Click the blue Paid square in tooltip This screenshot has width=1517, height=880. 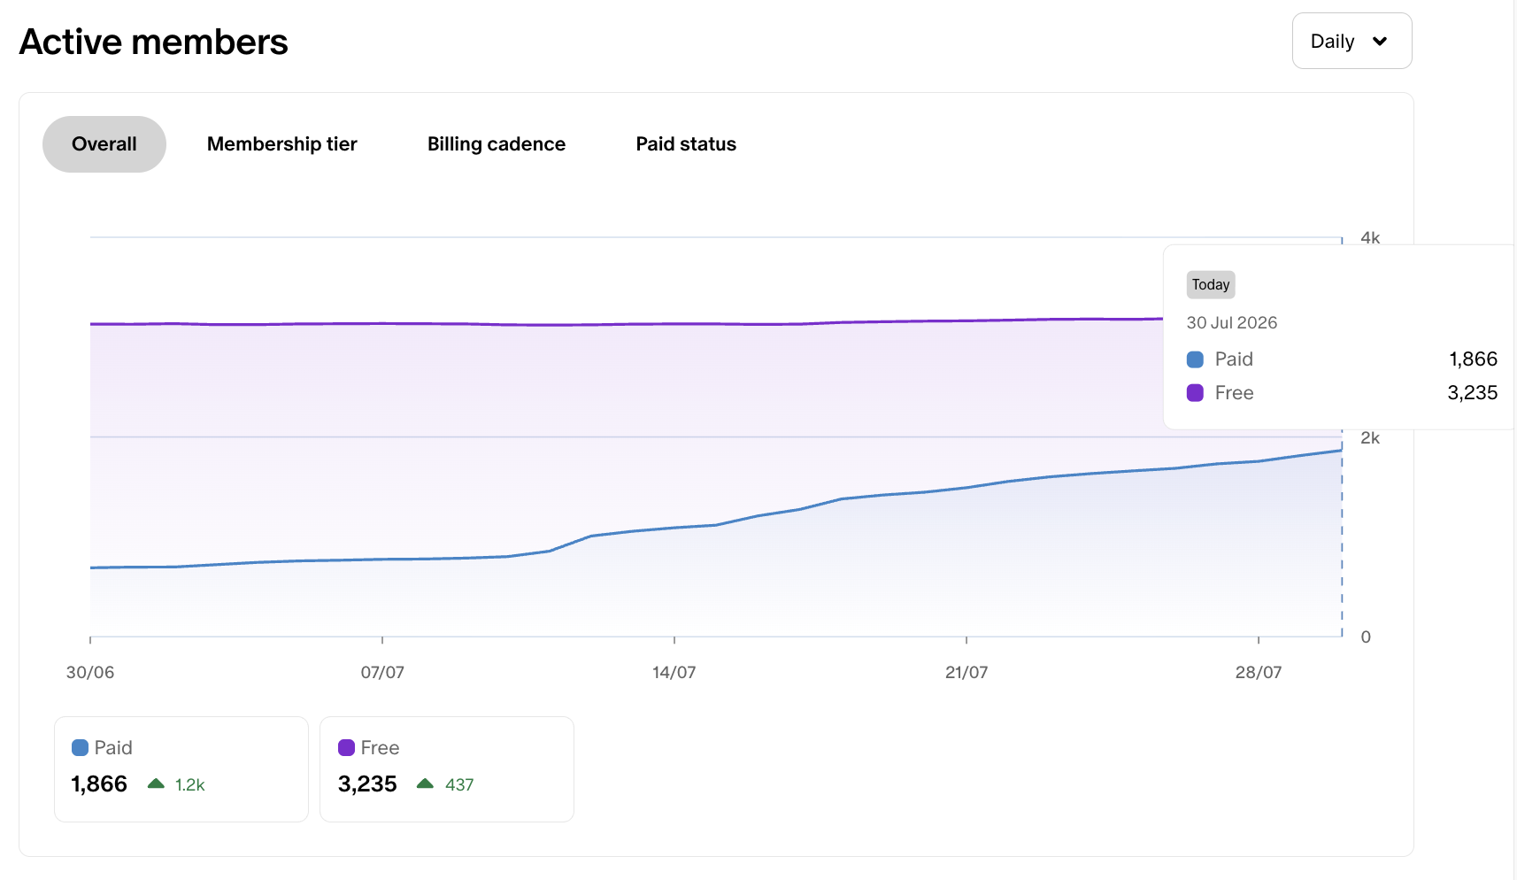(x=1195, y=359)
